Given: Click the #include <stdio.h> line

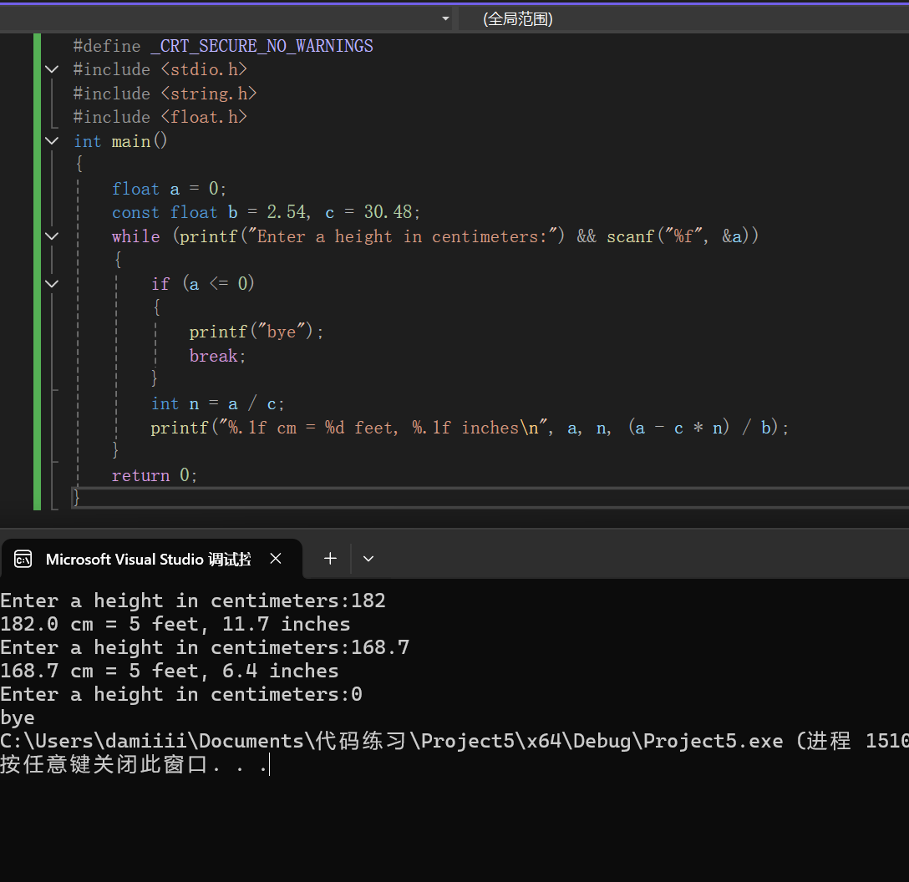Looking at the screenshot, I should [x=160, y=69].
